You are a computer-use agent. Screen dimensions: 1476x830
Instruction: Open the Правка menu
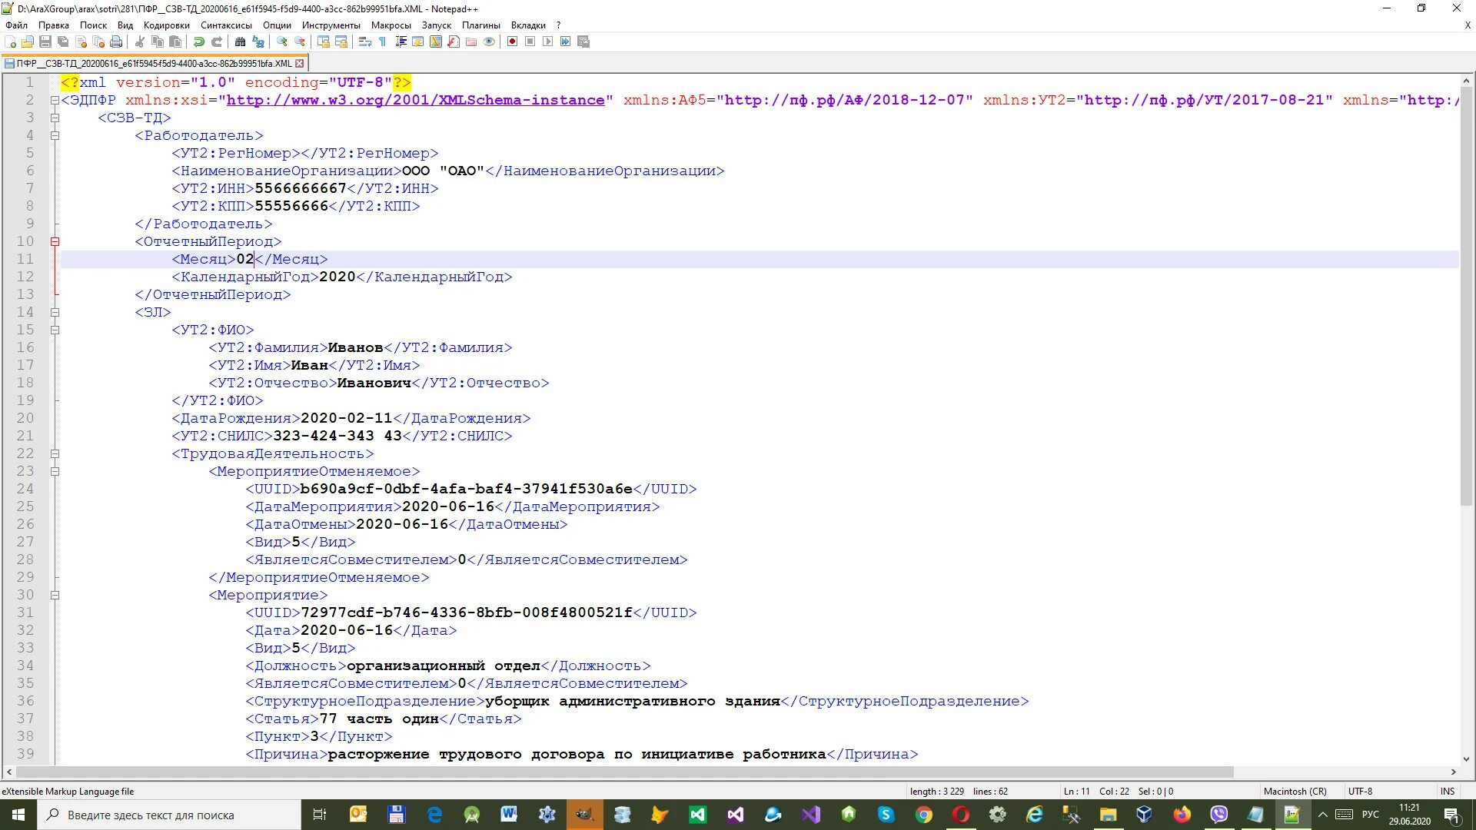[54, 25]
